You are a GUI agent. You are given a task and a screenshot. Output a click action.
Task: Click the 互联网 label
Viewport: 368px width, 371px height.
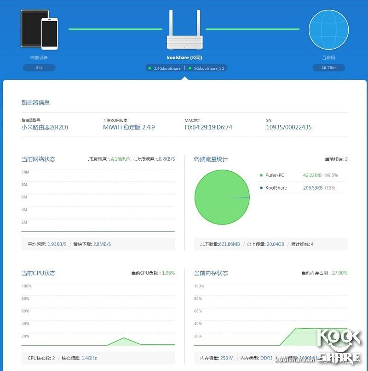click(328, 57)
